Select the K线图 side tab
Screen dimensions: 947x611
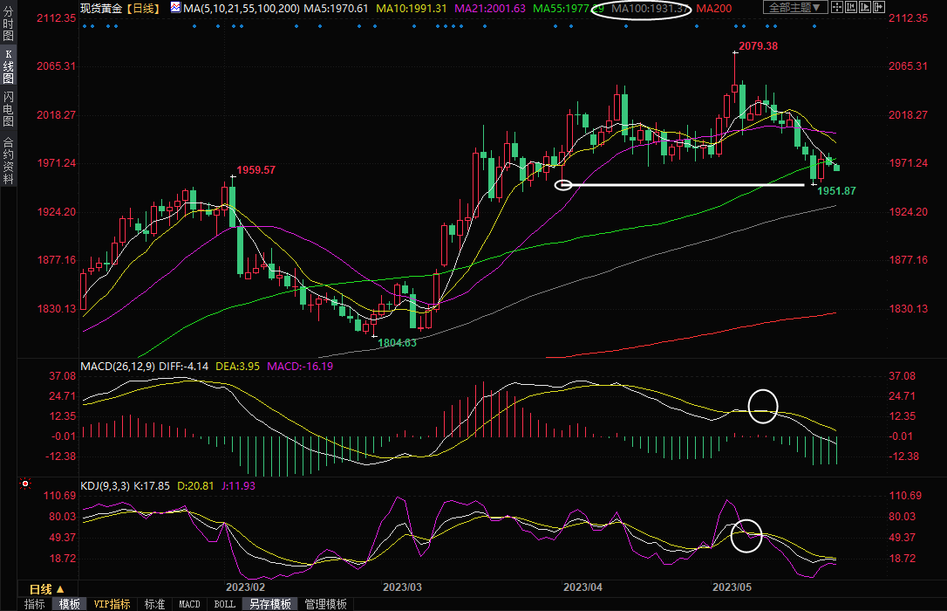coord(9,66)
